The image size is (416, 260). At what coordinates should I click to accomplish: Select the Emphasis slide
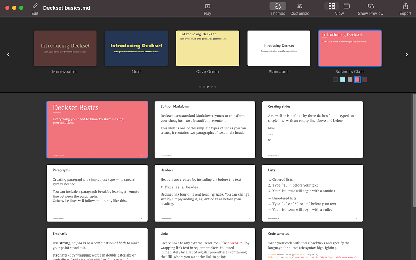pyautogui.click(x=97, y=244)
